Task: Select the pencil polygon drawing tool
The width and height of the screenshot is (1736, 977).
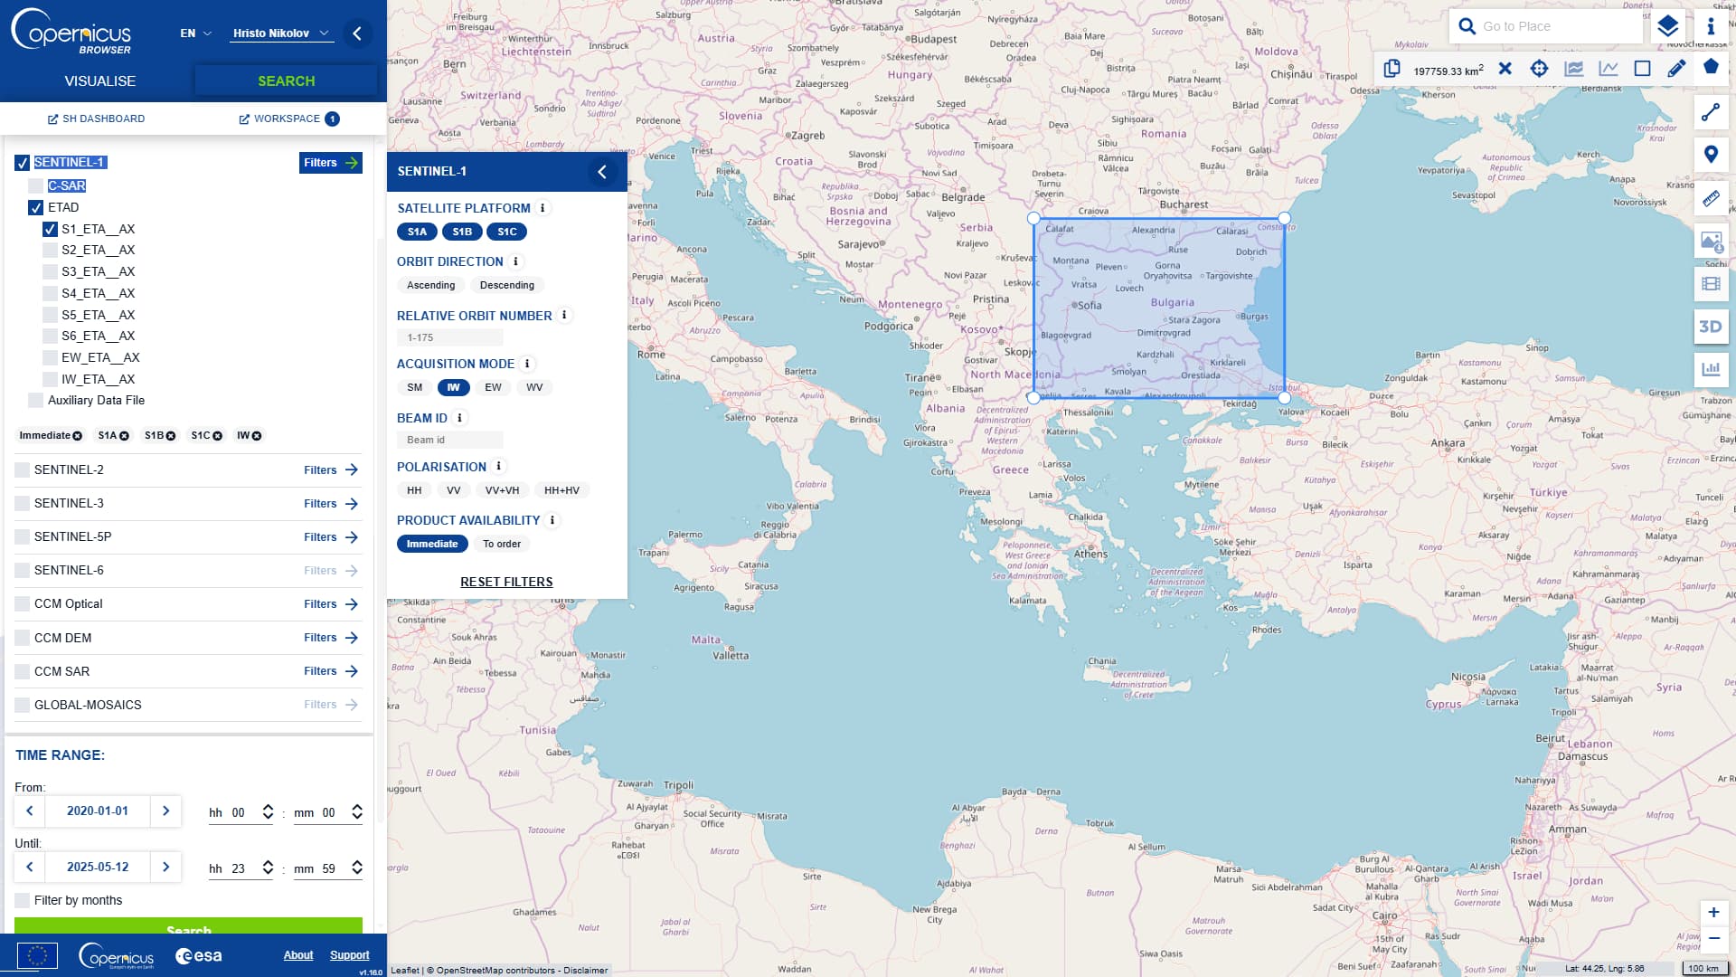Action: (1676, 69)
